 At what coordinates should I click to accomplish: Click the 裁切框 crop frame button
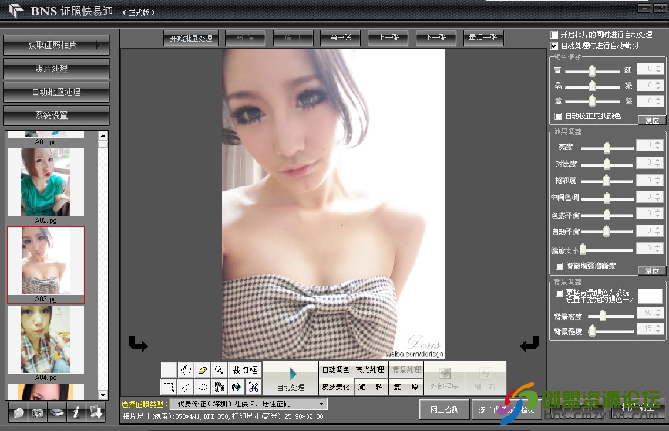click(245, 369)
